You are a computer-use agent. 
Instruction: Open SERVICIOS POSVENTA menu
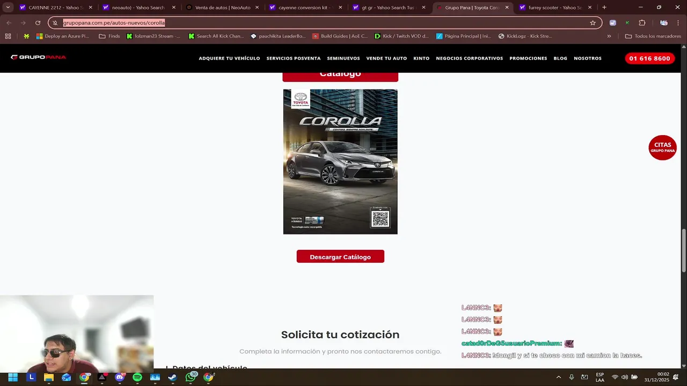click(x=294, y=58)
